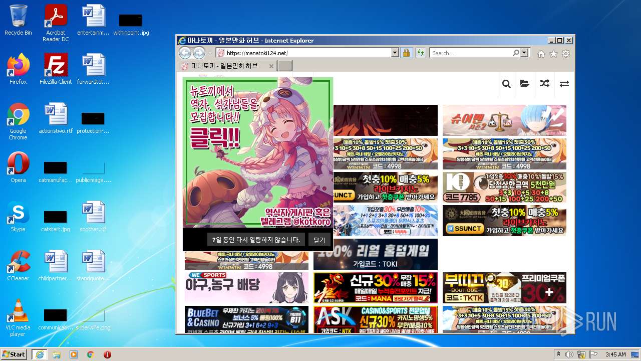This screenshot has height=361, width=641.
Task: Click the site search magnifier icon
Action: pos(506,84)
